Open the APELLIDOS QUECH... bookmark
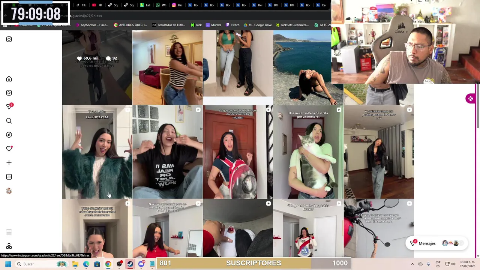The image size is (480, 270). click(x=130, y=25)
